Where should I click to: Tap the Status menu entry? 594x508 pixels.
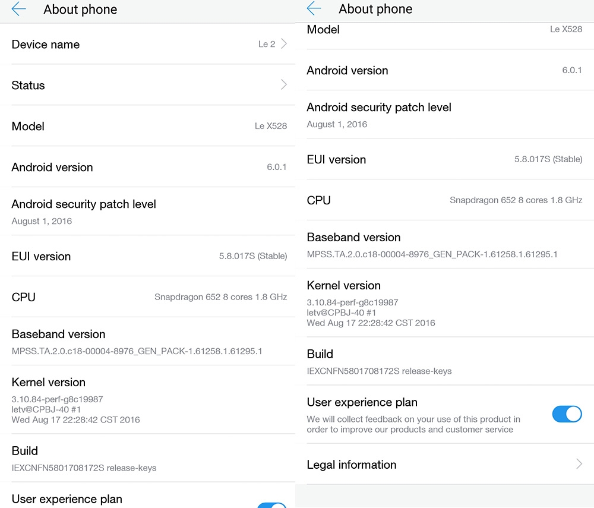point(29,86)
